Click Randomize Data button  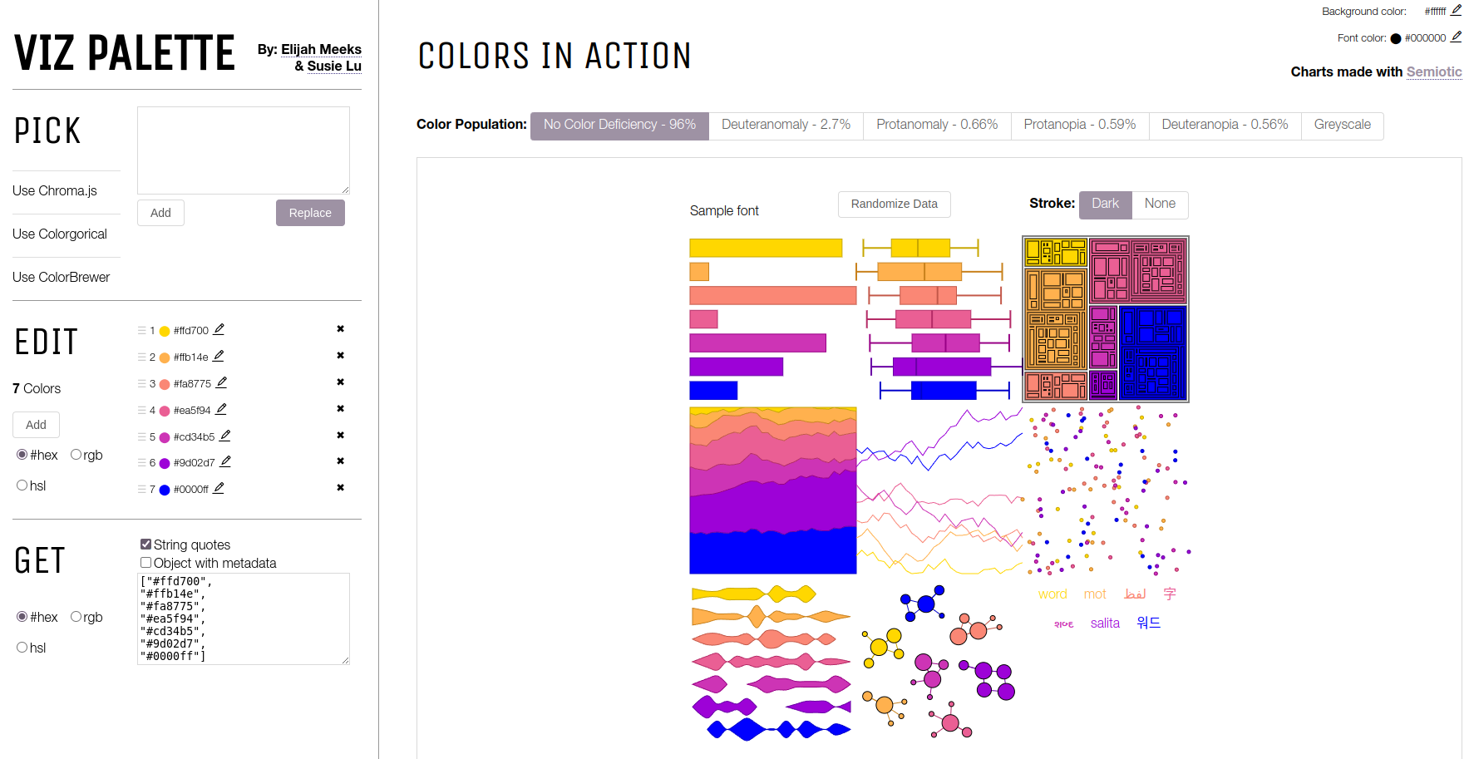894,205
